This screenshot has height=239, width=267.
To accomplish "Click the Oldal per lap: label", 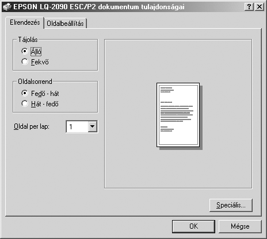I will tap(32, 126).
